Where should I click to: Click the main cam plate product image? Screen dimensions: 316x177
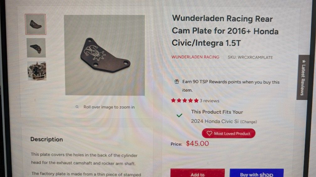105,55
